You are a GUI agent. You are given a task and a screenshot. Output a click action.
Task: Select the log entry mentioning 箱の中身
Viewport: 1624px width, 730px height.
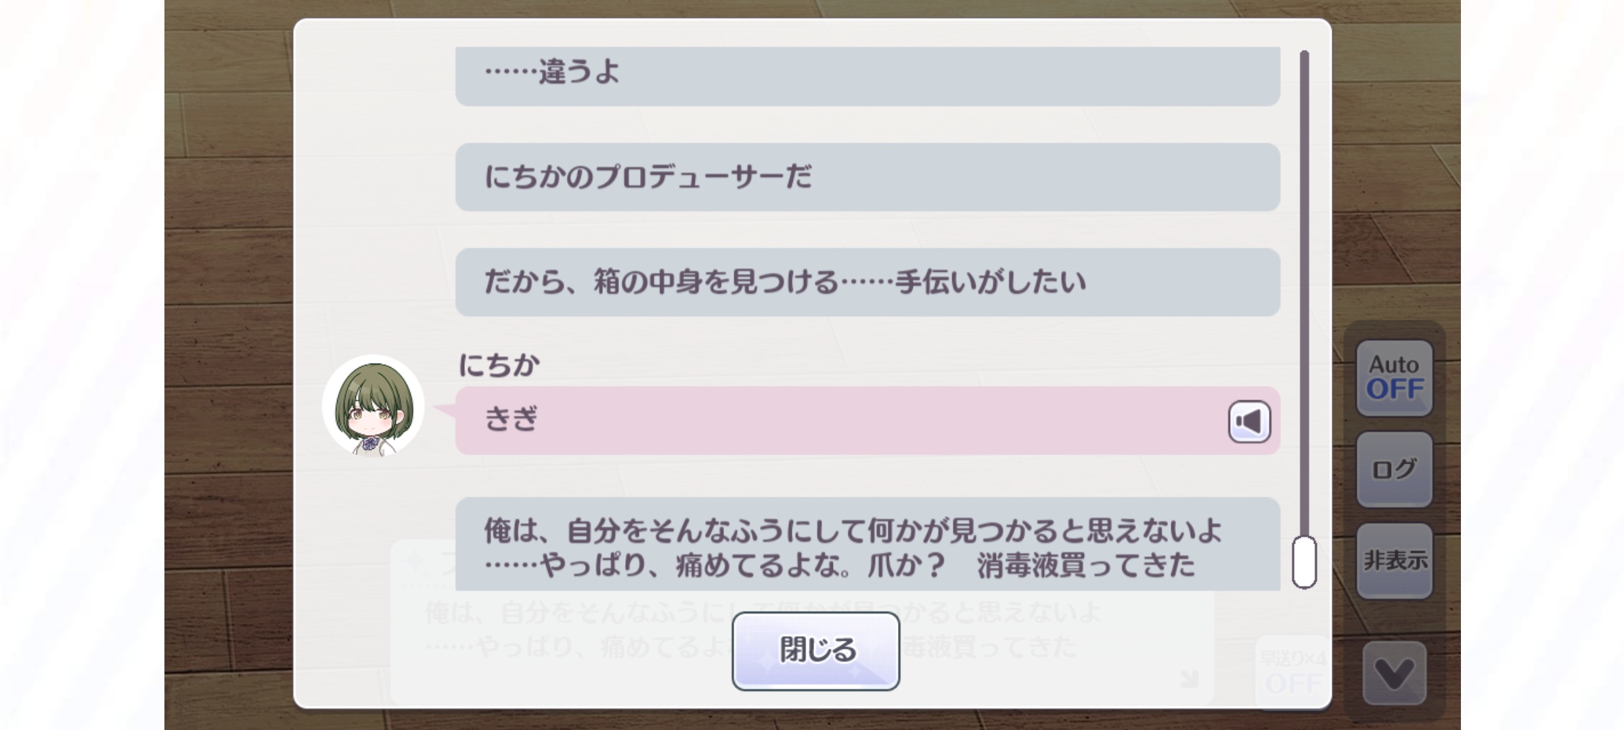pos(867,283)
